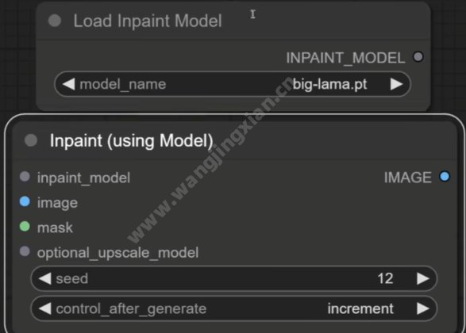Open the big-lama.pt model dropdown

click(233, 84)
